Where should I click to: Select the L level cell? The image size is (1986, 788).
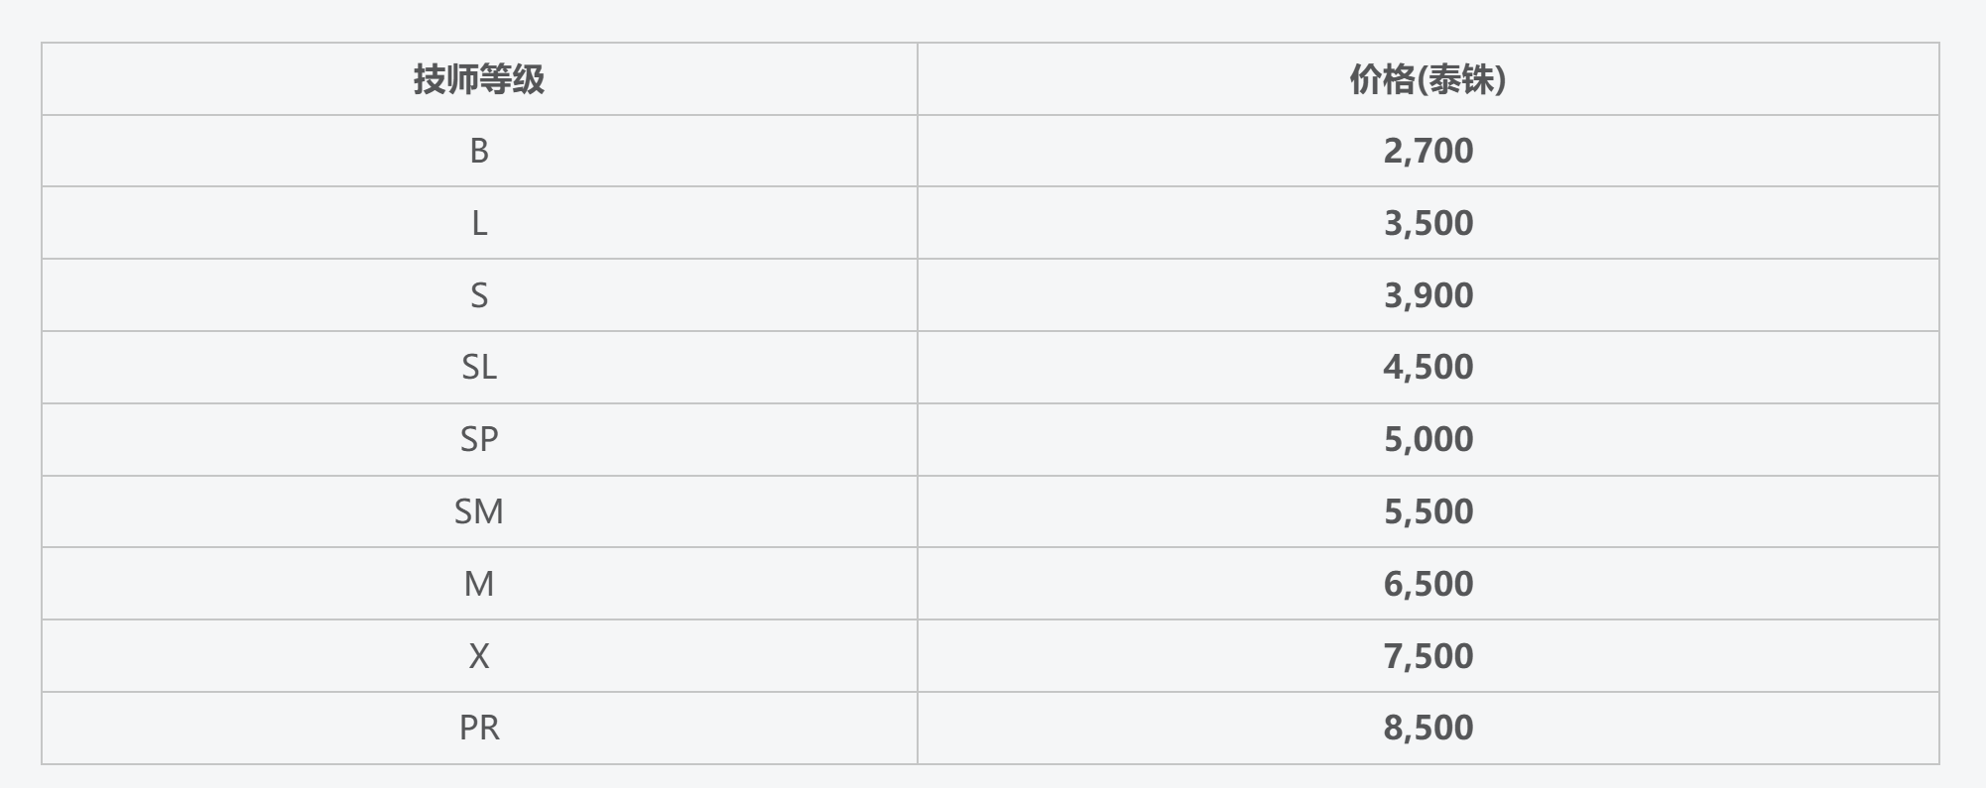[479, 223]
